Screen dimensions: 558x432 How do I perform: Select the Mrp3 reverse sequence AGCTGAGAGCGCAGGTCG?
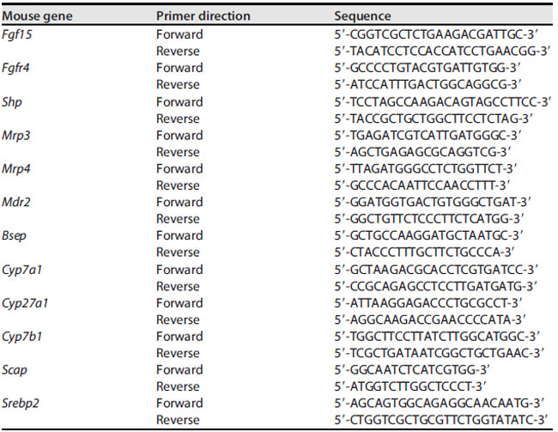pyautogui.click(x=422, y=152)
